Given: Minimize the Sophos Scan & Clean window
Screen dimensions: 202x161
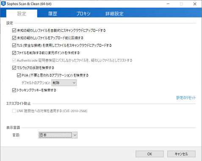Looking at the screenshot, I should point(168,4).
